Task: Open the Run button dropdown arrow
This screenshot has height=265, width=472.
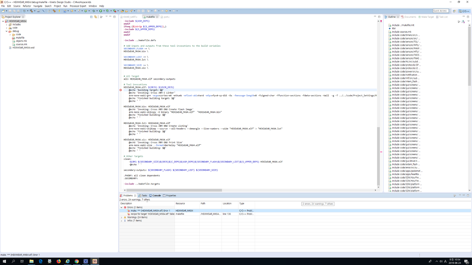Action: pos(104,11)
